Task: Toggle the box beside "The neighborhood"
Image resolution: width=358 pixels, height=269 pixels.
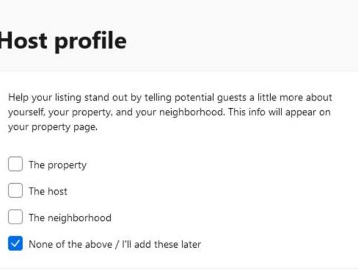Action: pos(15,217)
